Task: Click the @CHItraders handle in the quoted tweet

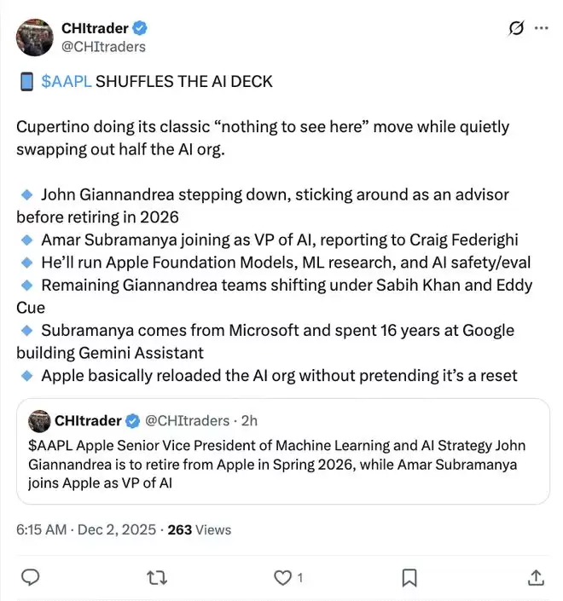Action: coord(188,420)
